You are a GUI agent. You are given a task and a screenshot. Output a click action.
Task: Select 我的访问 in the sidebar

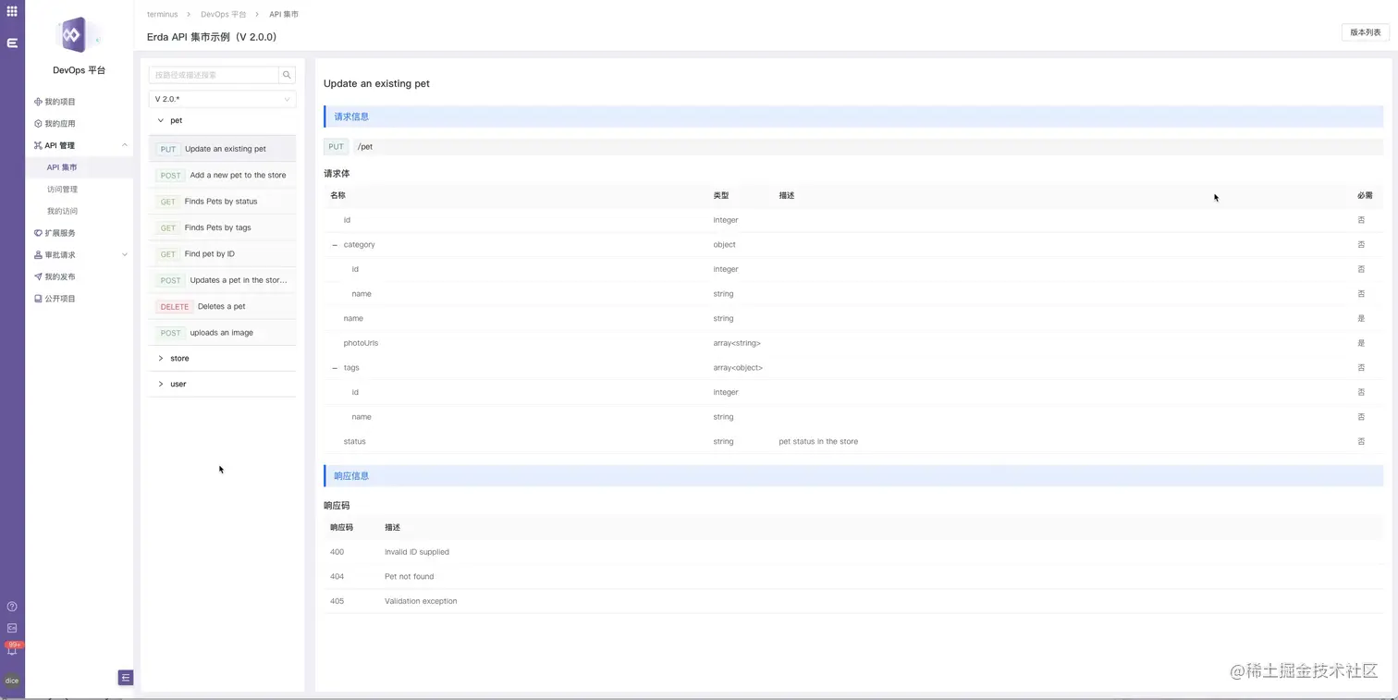[x=62, y=211]
